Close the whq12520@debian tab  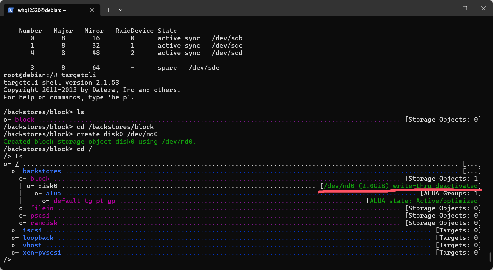(x=92, y=10)
